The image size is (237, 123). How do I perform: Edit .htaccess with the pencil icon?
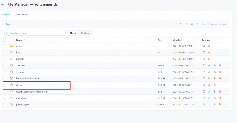pyautogui.click(x=209, y=65)
